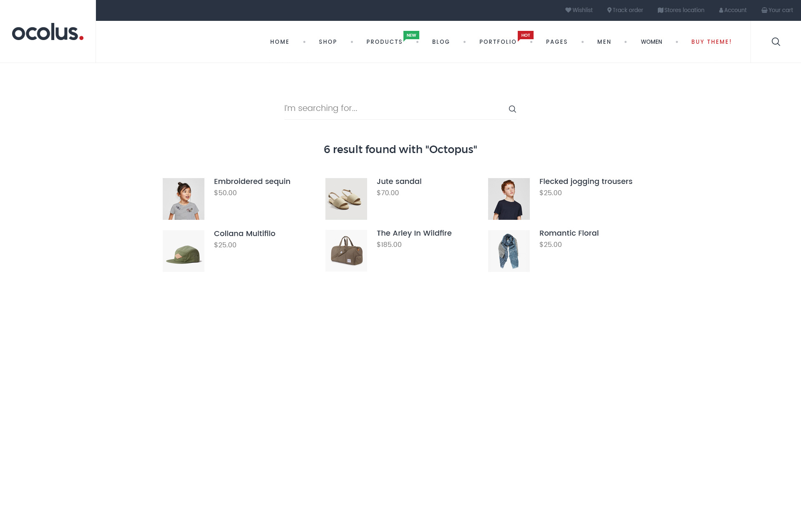
Task: Click the Embroidered sequin girl thumbnail
Action: click(x=184, y=199)
